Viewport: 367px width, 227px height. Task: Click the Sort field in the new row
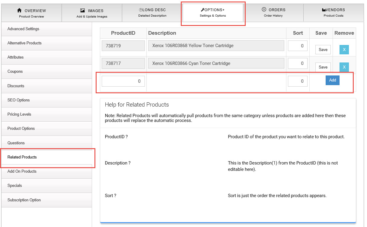[297, 81]
